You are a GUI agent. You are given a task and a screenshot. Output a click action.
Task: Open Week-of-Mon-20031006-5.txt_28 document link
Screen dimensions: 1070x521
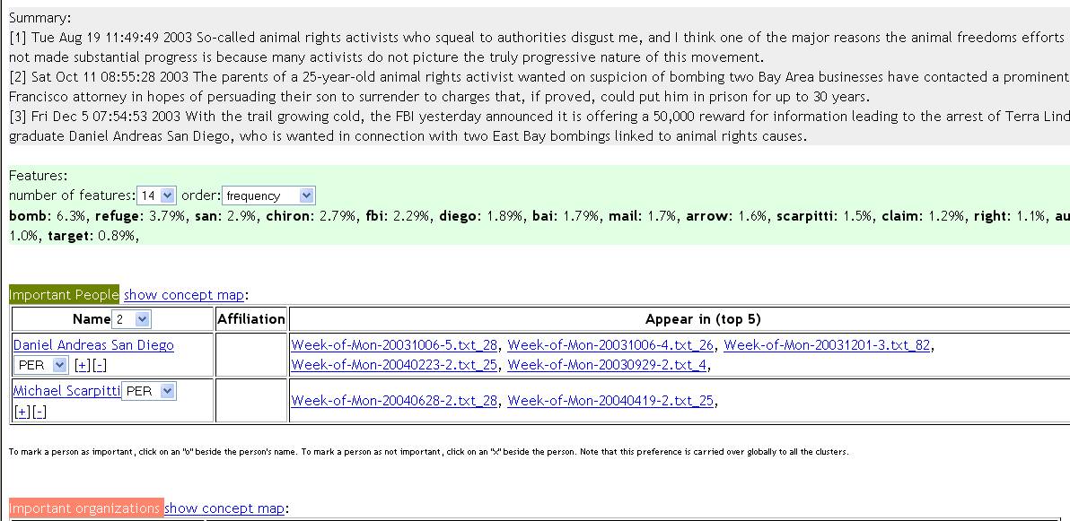pos(394,345)
